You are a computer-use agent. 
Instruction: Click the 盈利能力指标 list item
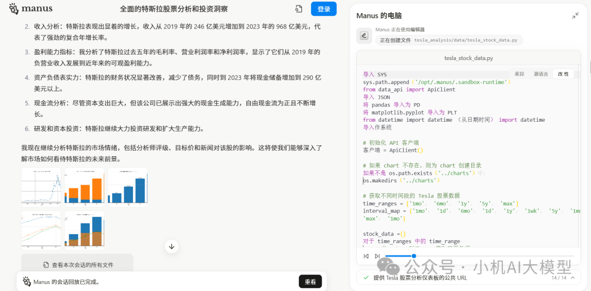click(x=177, y=57)
